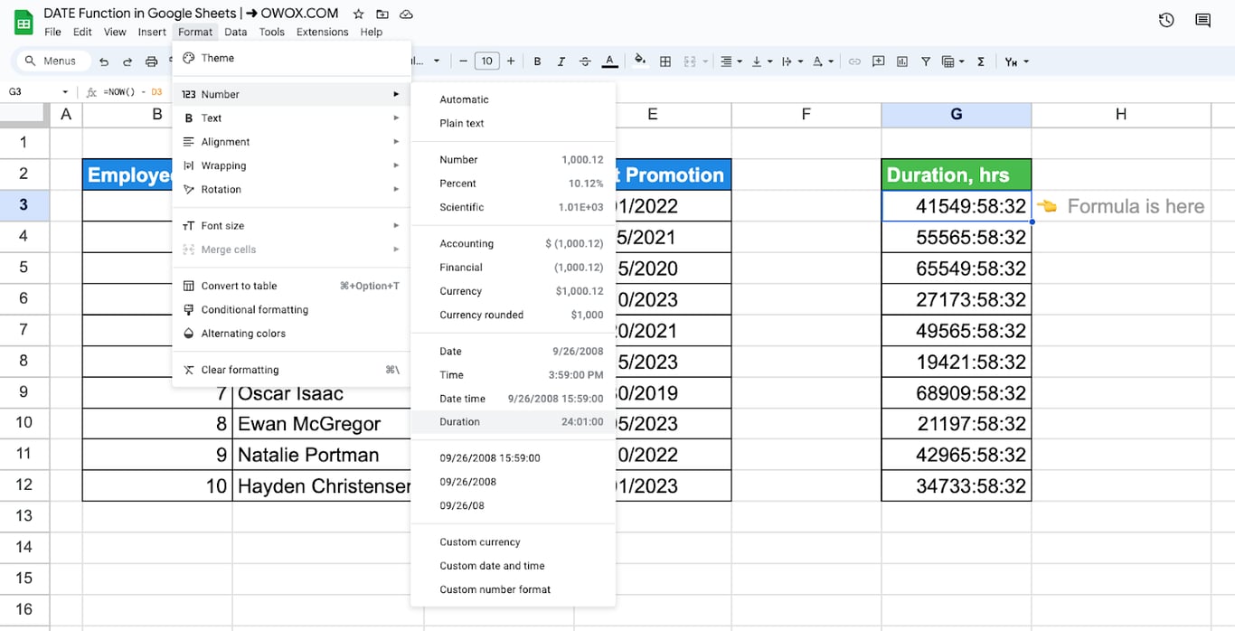Expand the Wrapping submenu
Image resolution: width=1235 pixels, height=631 pixels.
(x=291, y=165)
